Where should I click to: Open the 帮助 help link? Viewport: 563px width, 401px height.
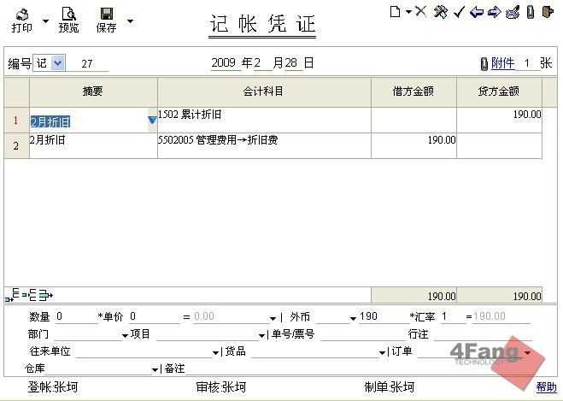(546, 387)
